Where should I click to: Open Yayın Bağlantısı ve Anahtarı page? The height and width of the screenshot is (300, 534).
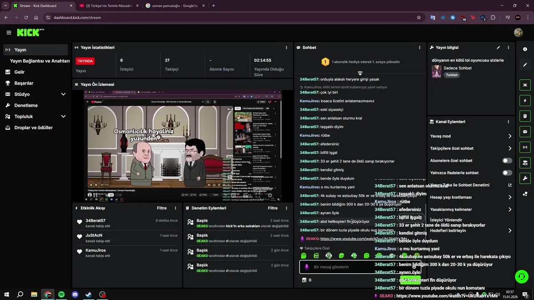pyautogui.click(x=40, y=61)
